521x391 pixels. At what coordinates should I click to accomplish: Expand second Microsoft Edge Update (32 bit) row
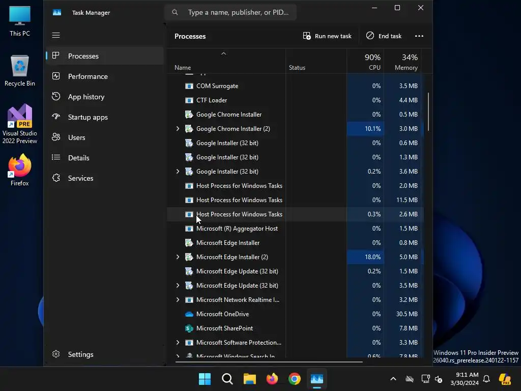(x=178, y=286)
